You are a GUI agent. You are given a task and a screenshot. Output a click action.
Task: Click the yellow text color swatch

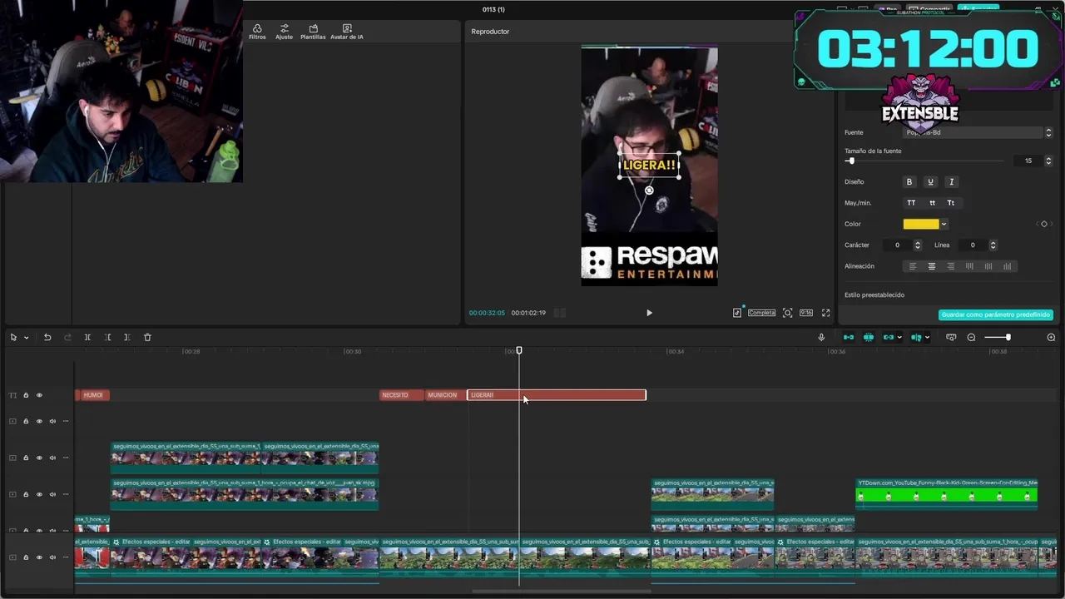coord(921,224)
